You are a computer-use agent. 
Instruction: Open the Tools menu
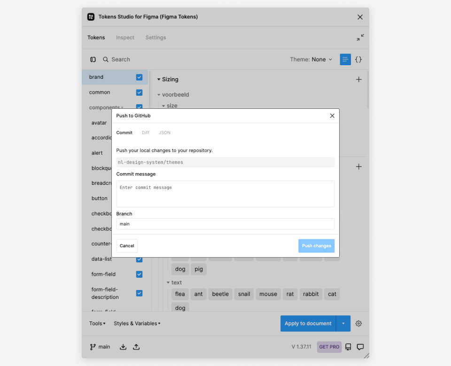(97, 323)
